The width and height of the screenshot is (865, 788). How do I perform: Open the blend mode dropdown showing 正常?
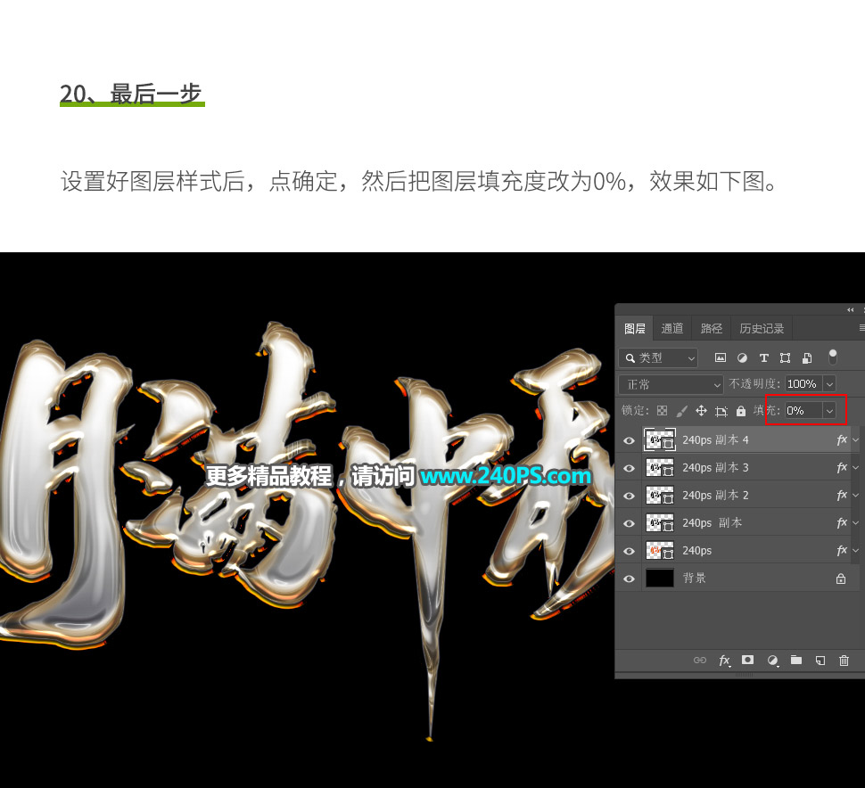(669, 383)
